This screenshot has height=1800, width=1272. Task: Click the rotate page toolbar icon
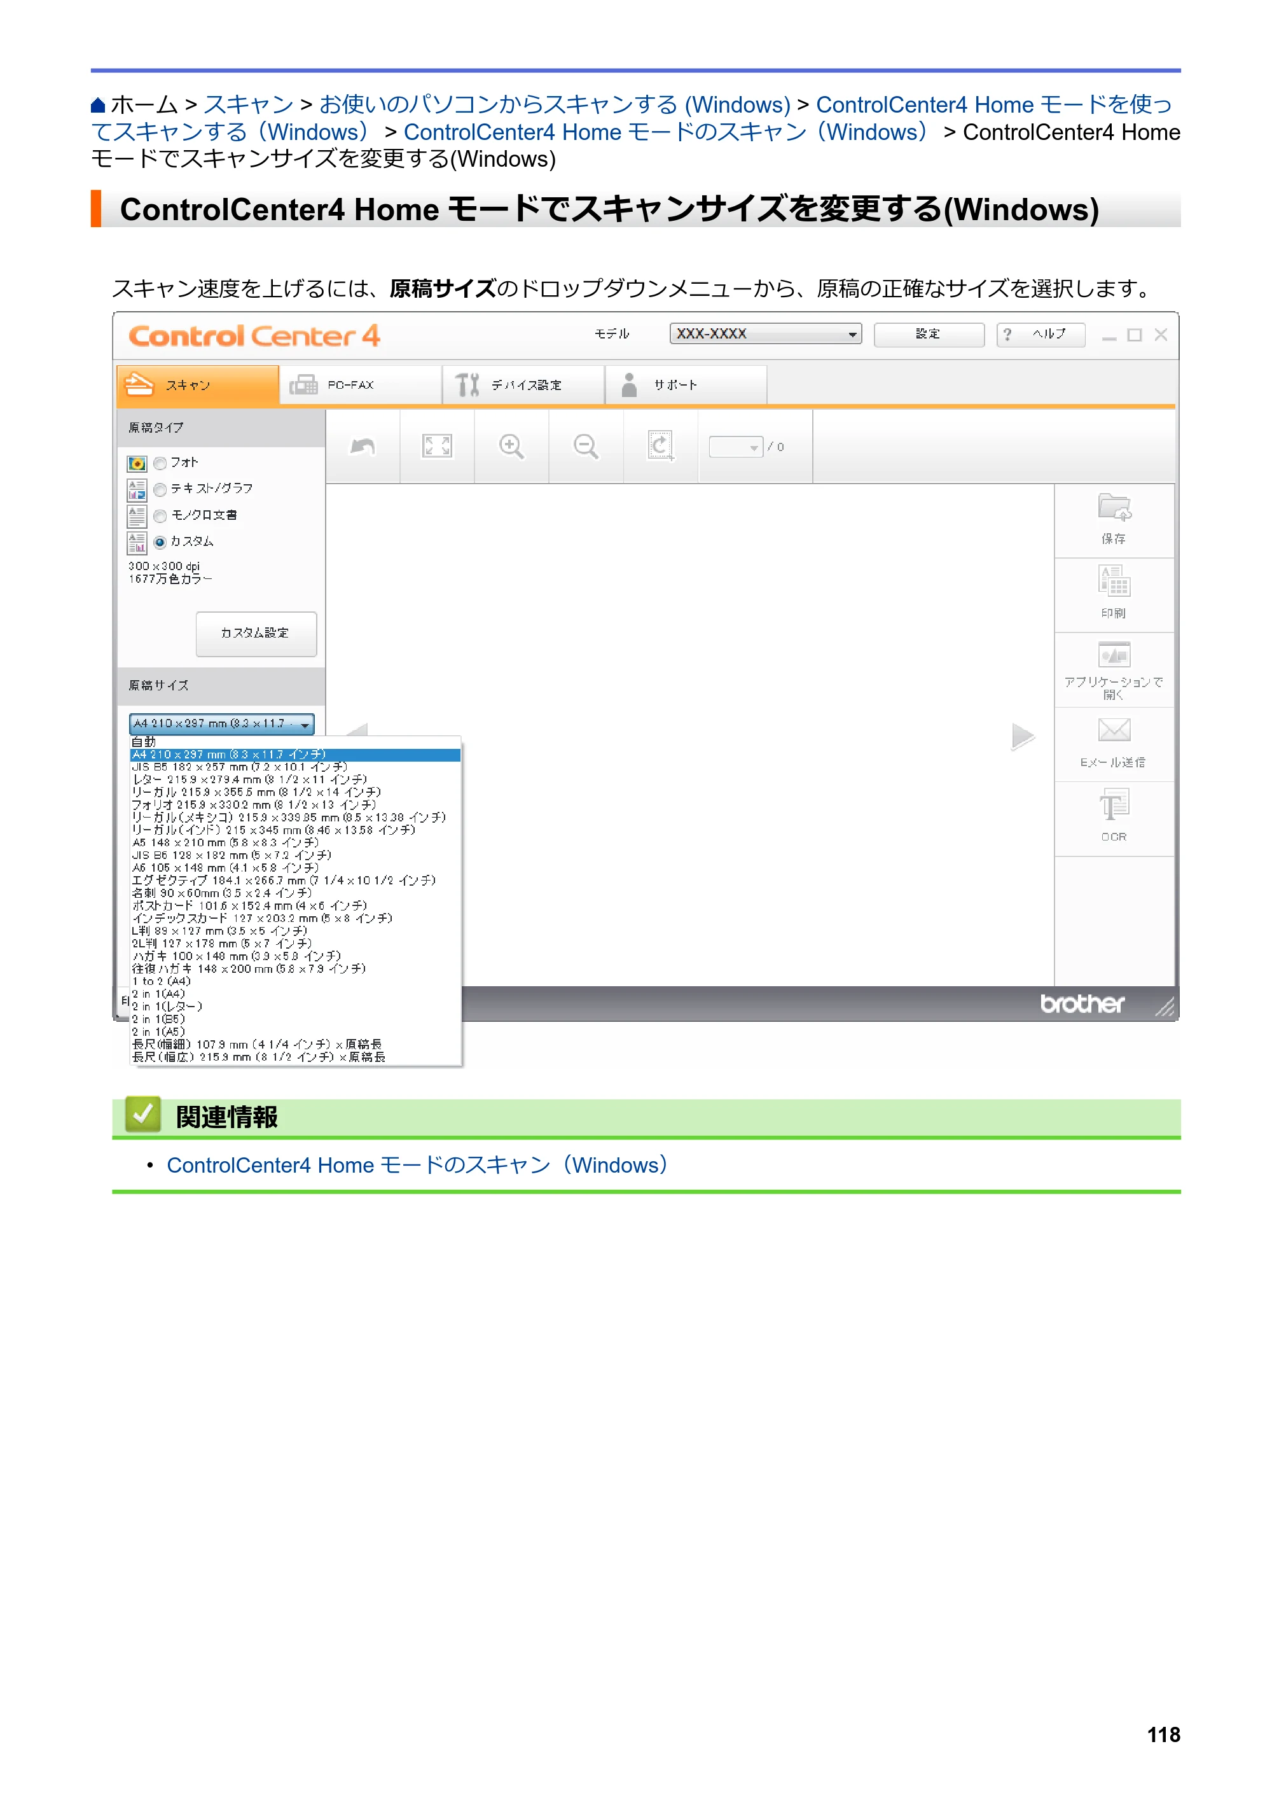pos(660,445)
